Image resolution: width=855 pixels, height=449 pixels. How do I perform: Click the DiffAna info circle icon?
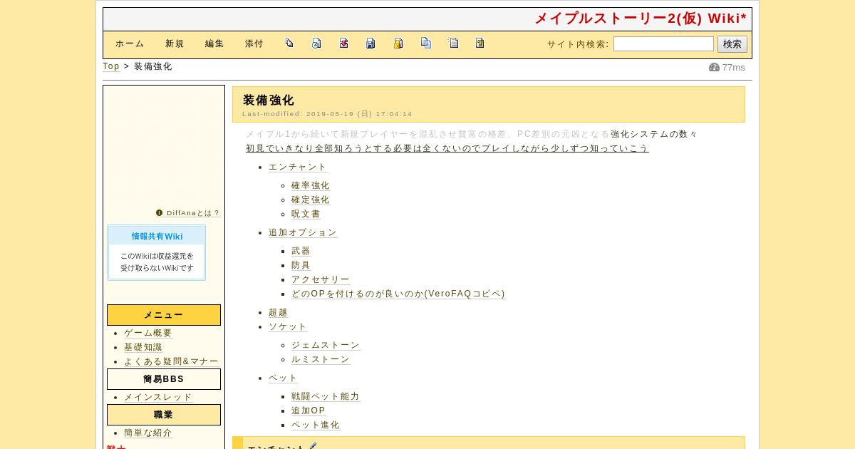tap(160, 212)
